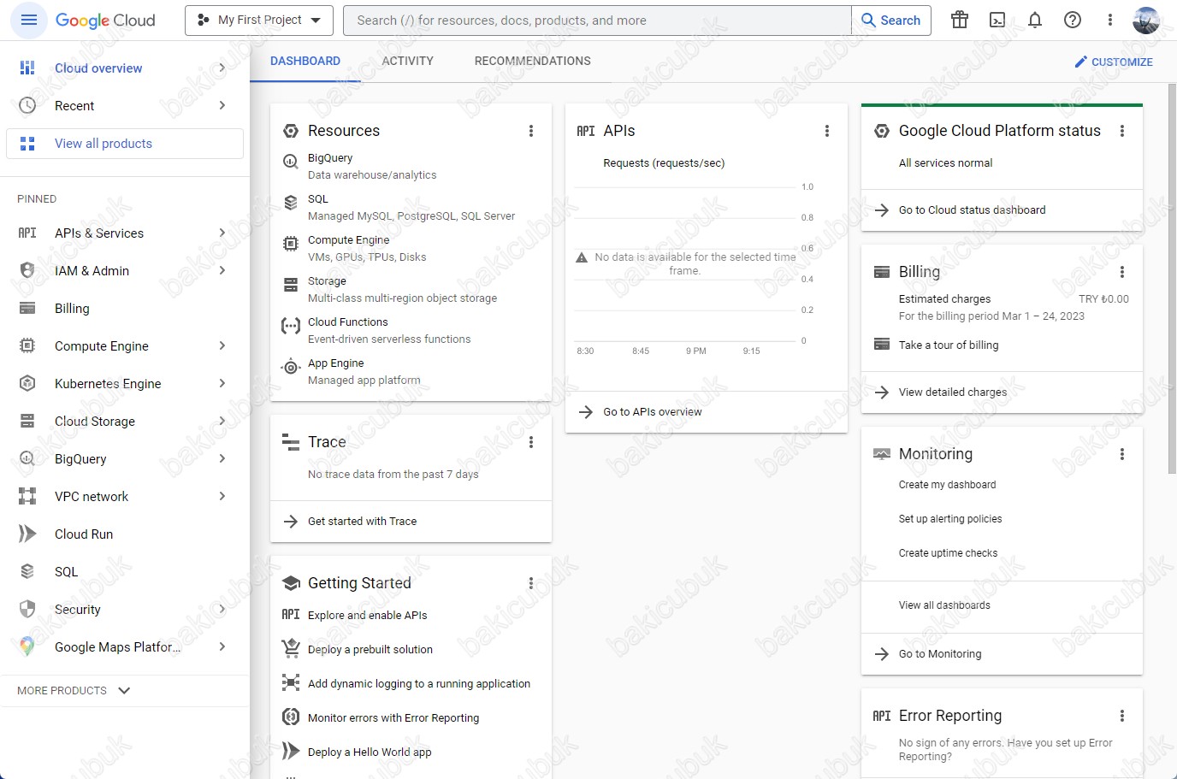Click View all dashboards link
The image size is (1177, 779).
[944, 605]
